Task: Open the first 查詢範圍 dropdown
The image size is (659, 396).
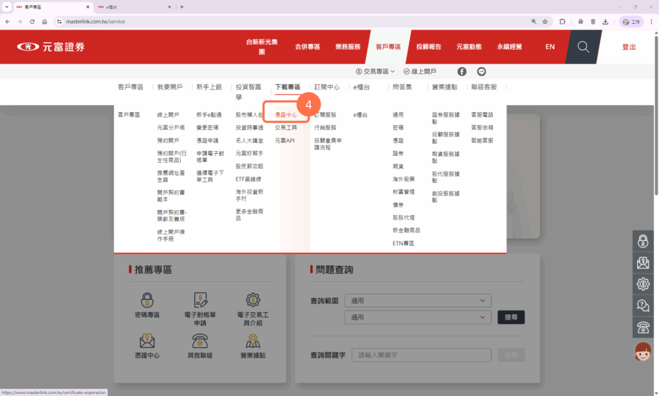Action: (x=418, y=301)
